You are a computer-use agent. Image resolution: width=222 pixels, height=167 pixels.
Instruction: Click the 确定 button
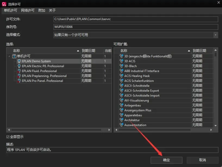[166, 160]
